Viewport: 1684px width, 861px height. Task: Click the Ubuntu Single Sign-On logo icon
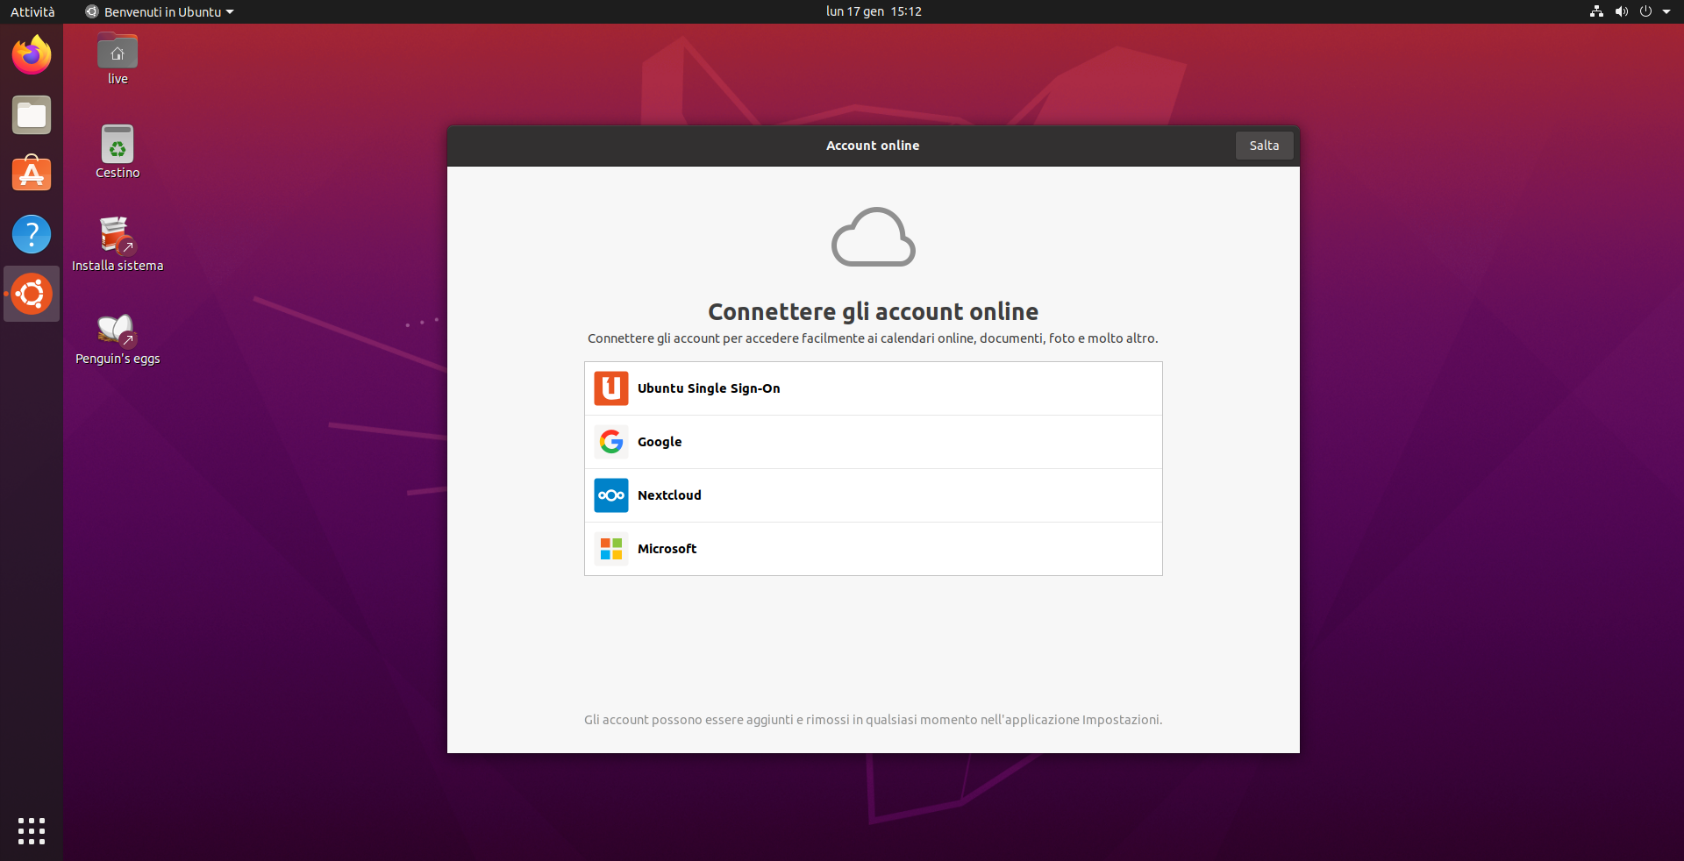[611, 388]
